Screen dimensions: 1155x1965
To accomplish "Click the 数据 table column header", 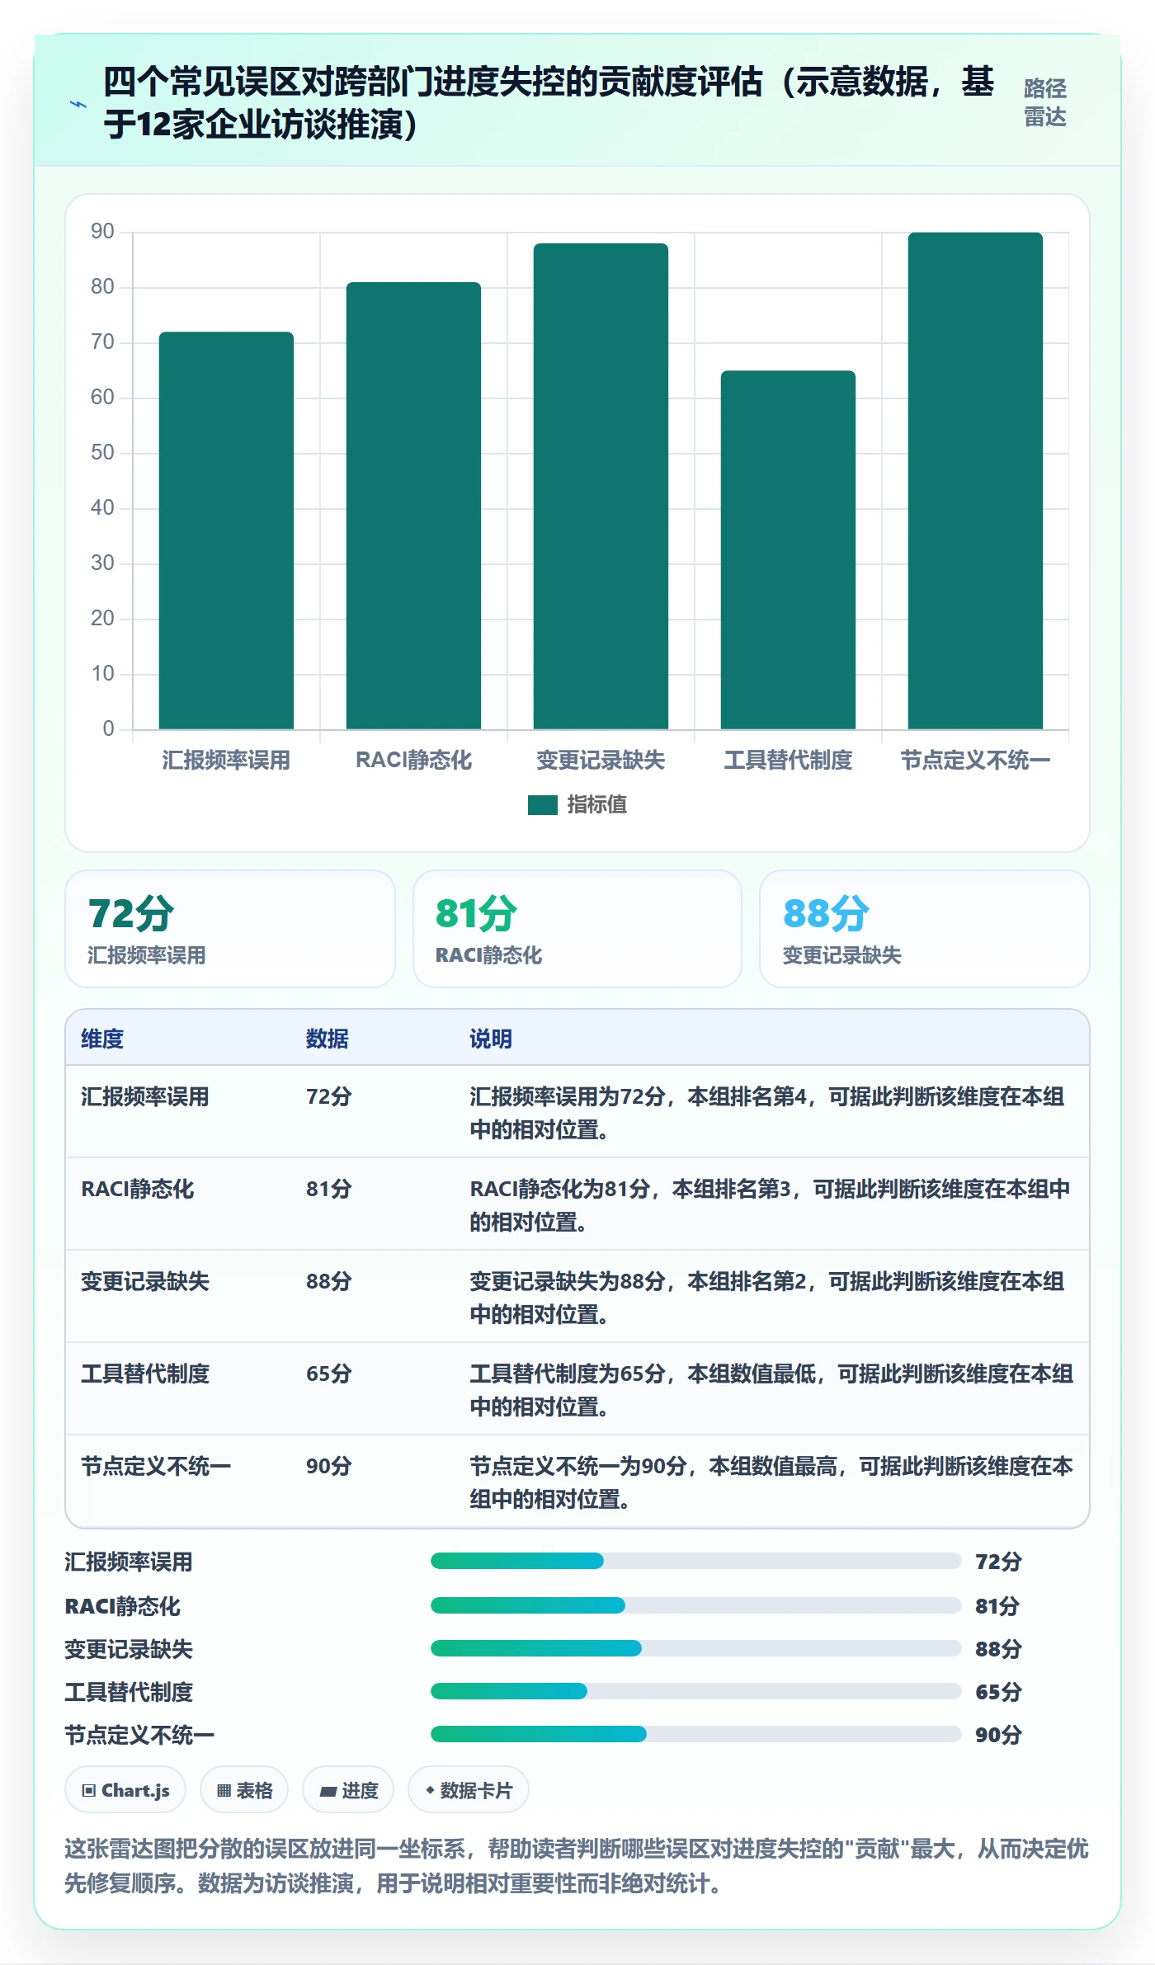I will pos(328,1039).
